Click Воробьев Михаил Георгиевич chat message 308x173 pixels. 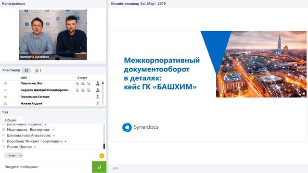[x=37, y=141]
